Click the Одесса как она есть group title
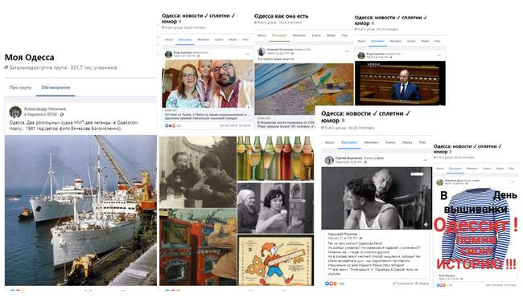The height and width of the screenshot is (302, 523). [x=281, y=16]
